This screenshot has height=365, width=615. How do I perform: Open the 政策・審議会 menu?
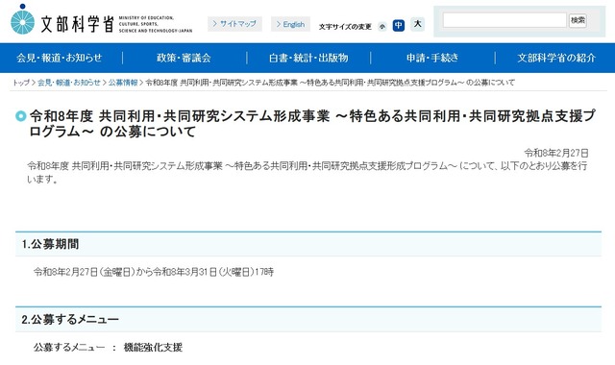point(184,58)
